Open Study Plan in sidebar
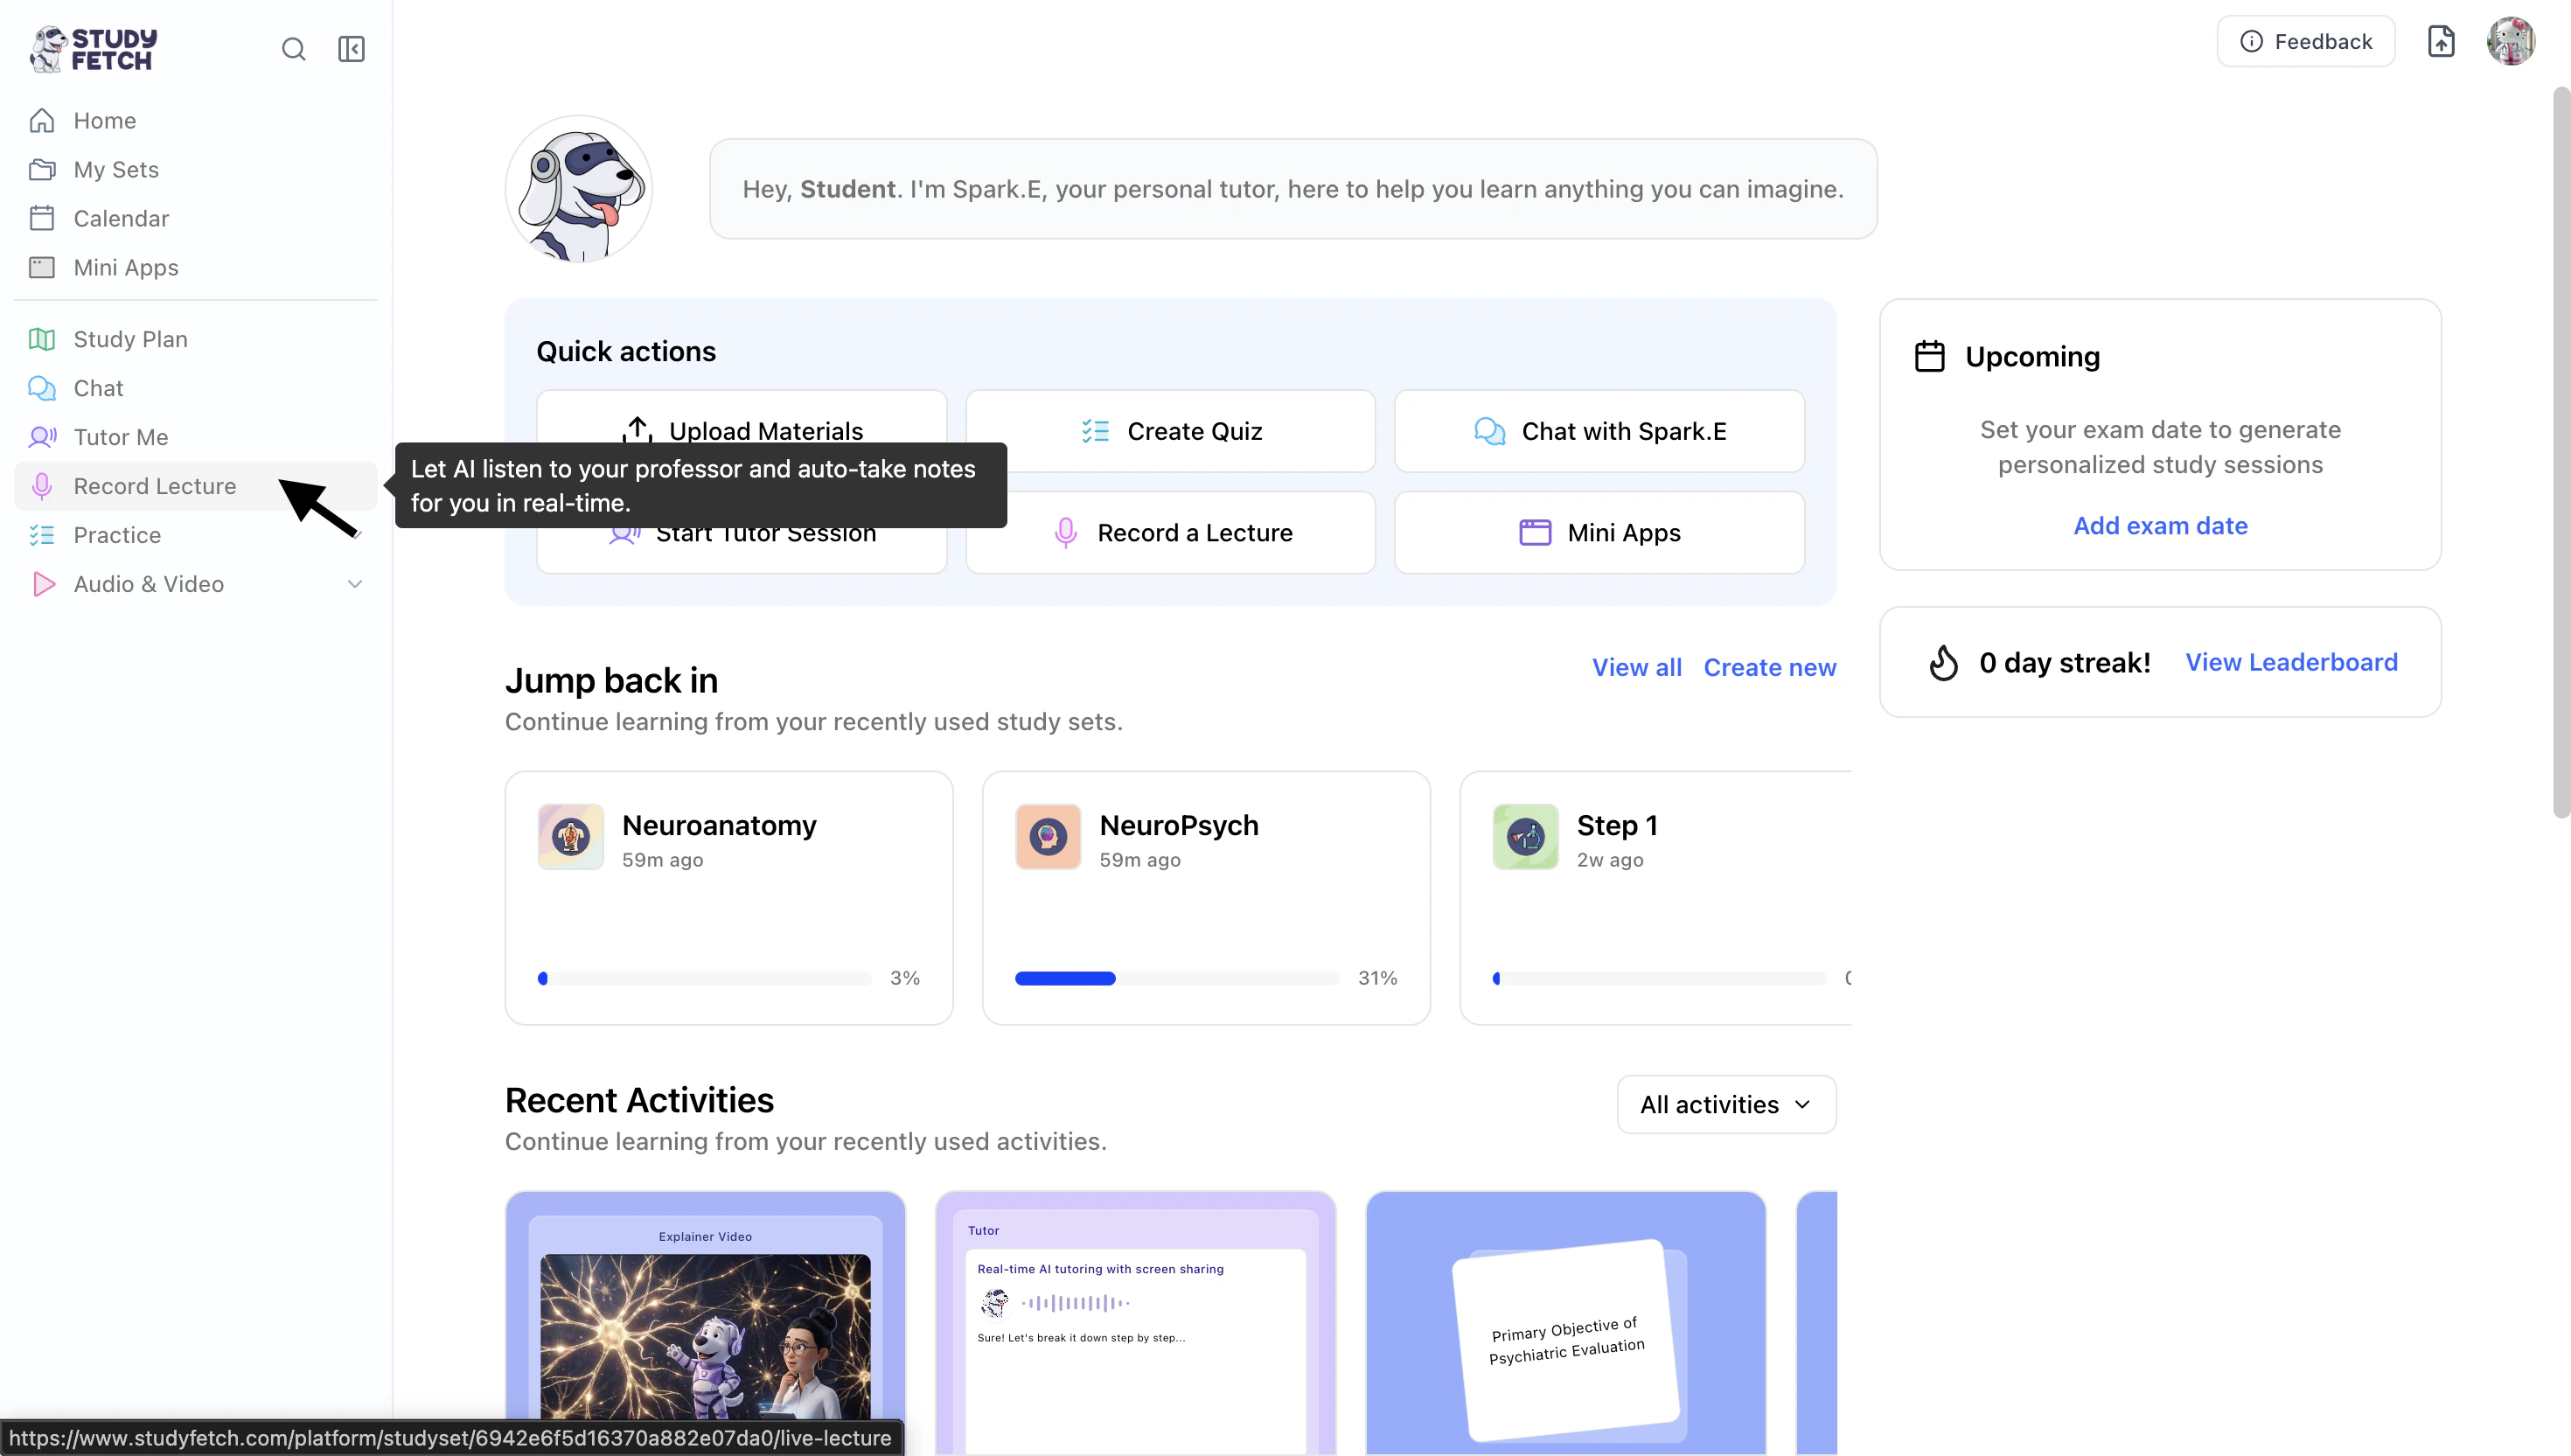Screen dimensions: 2571x1456 click(130, 339)
